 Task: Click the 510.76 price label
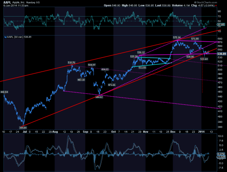click(x=71, y=63)
